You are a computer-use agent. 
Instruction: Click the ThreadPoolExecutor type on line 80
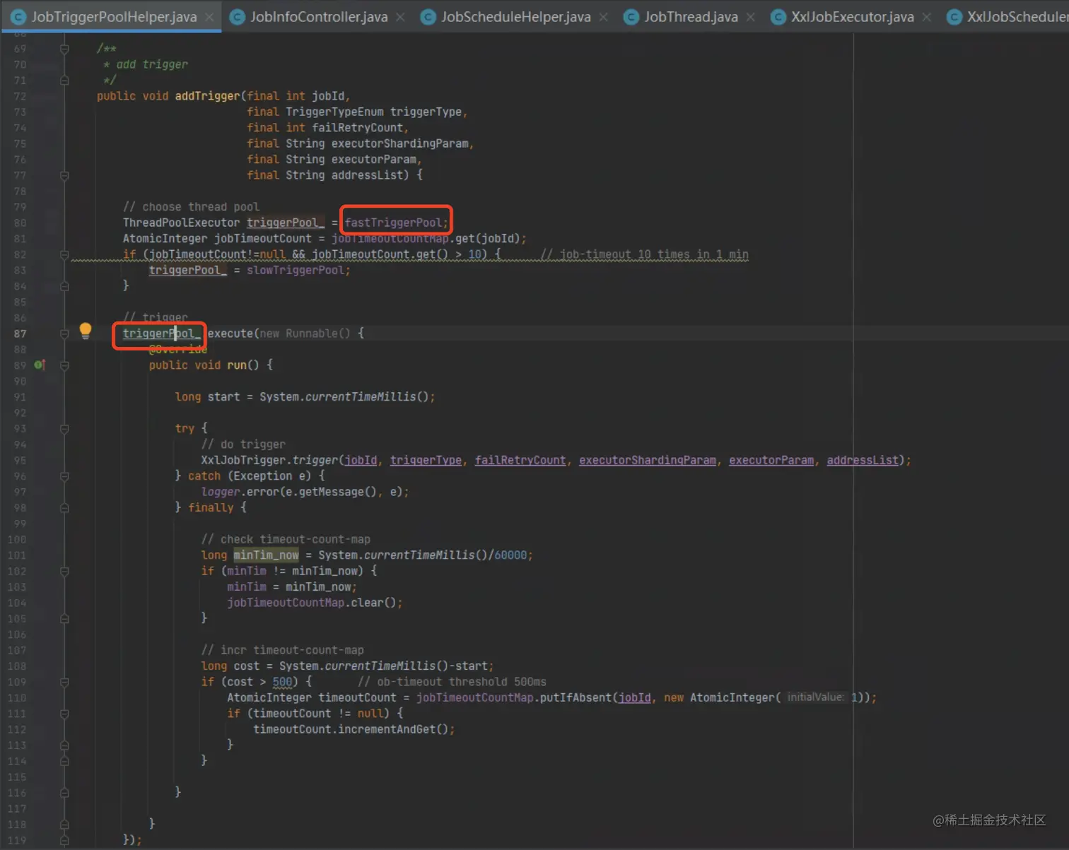(182, 223)
